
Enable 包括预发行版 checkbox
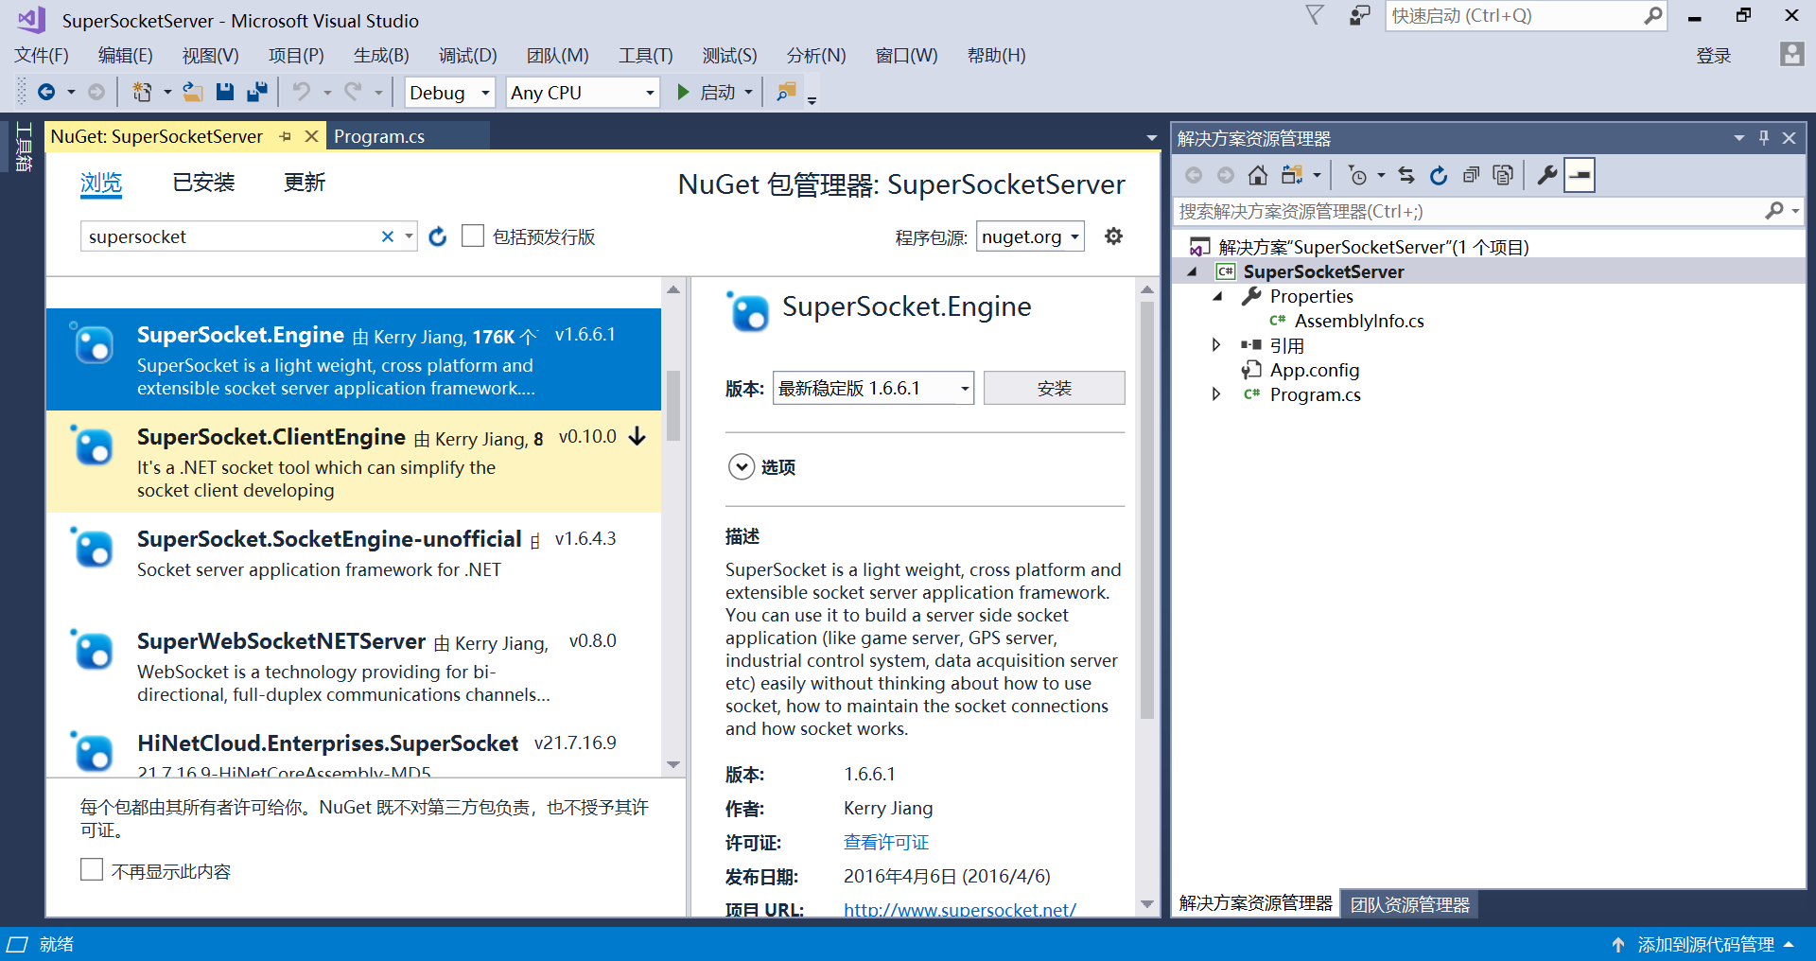coord(473,236)
